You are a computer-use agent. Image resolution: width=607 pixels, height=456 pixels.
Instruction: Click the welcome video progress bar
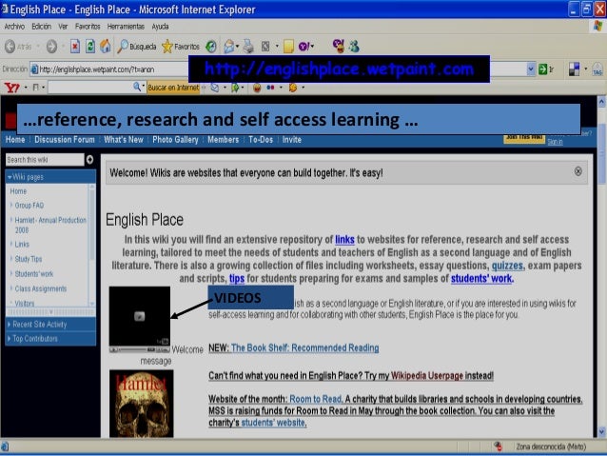(133, 349)
